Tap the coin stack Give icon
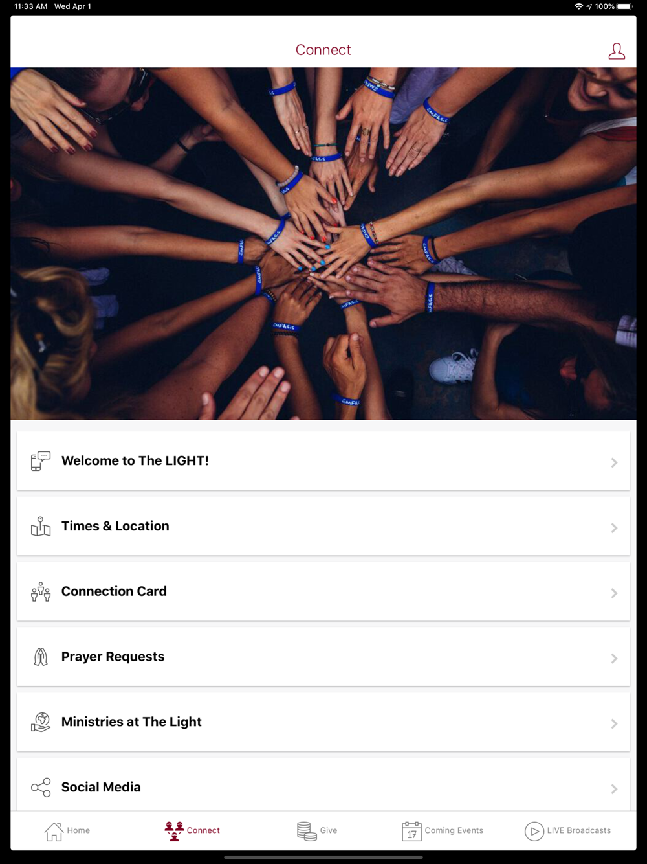The image size is (647, 864). [307, 831]
